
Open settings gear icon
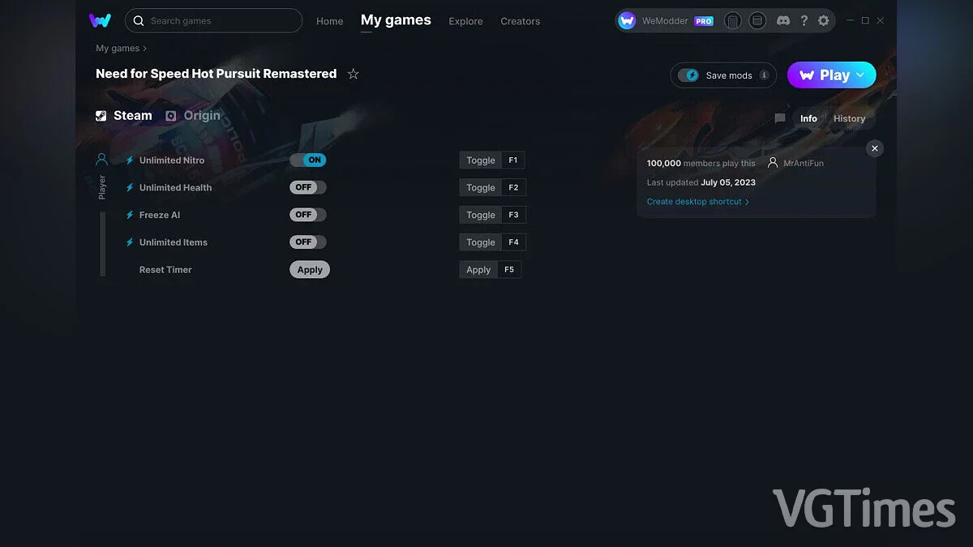824,21
